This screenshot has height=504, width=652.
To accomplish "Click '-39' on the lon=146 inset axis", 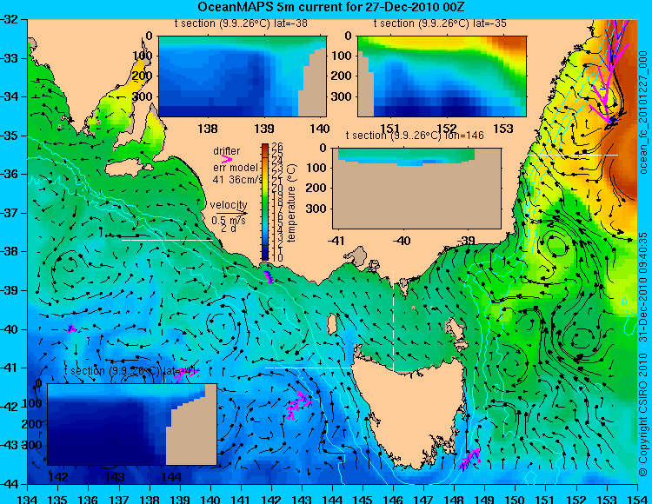I will pos(467,240).
